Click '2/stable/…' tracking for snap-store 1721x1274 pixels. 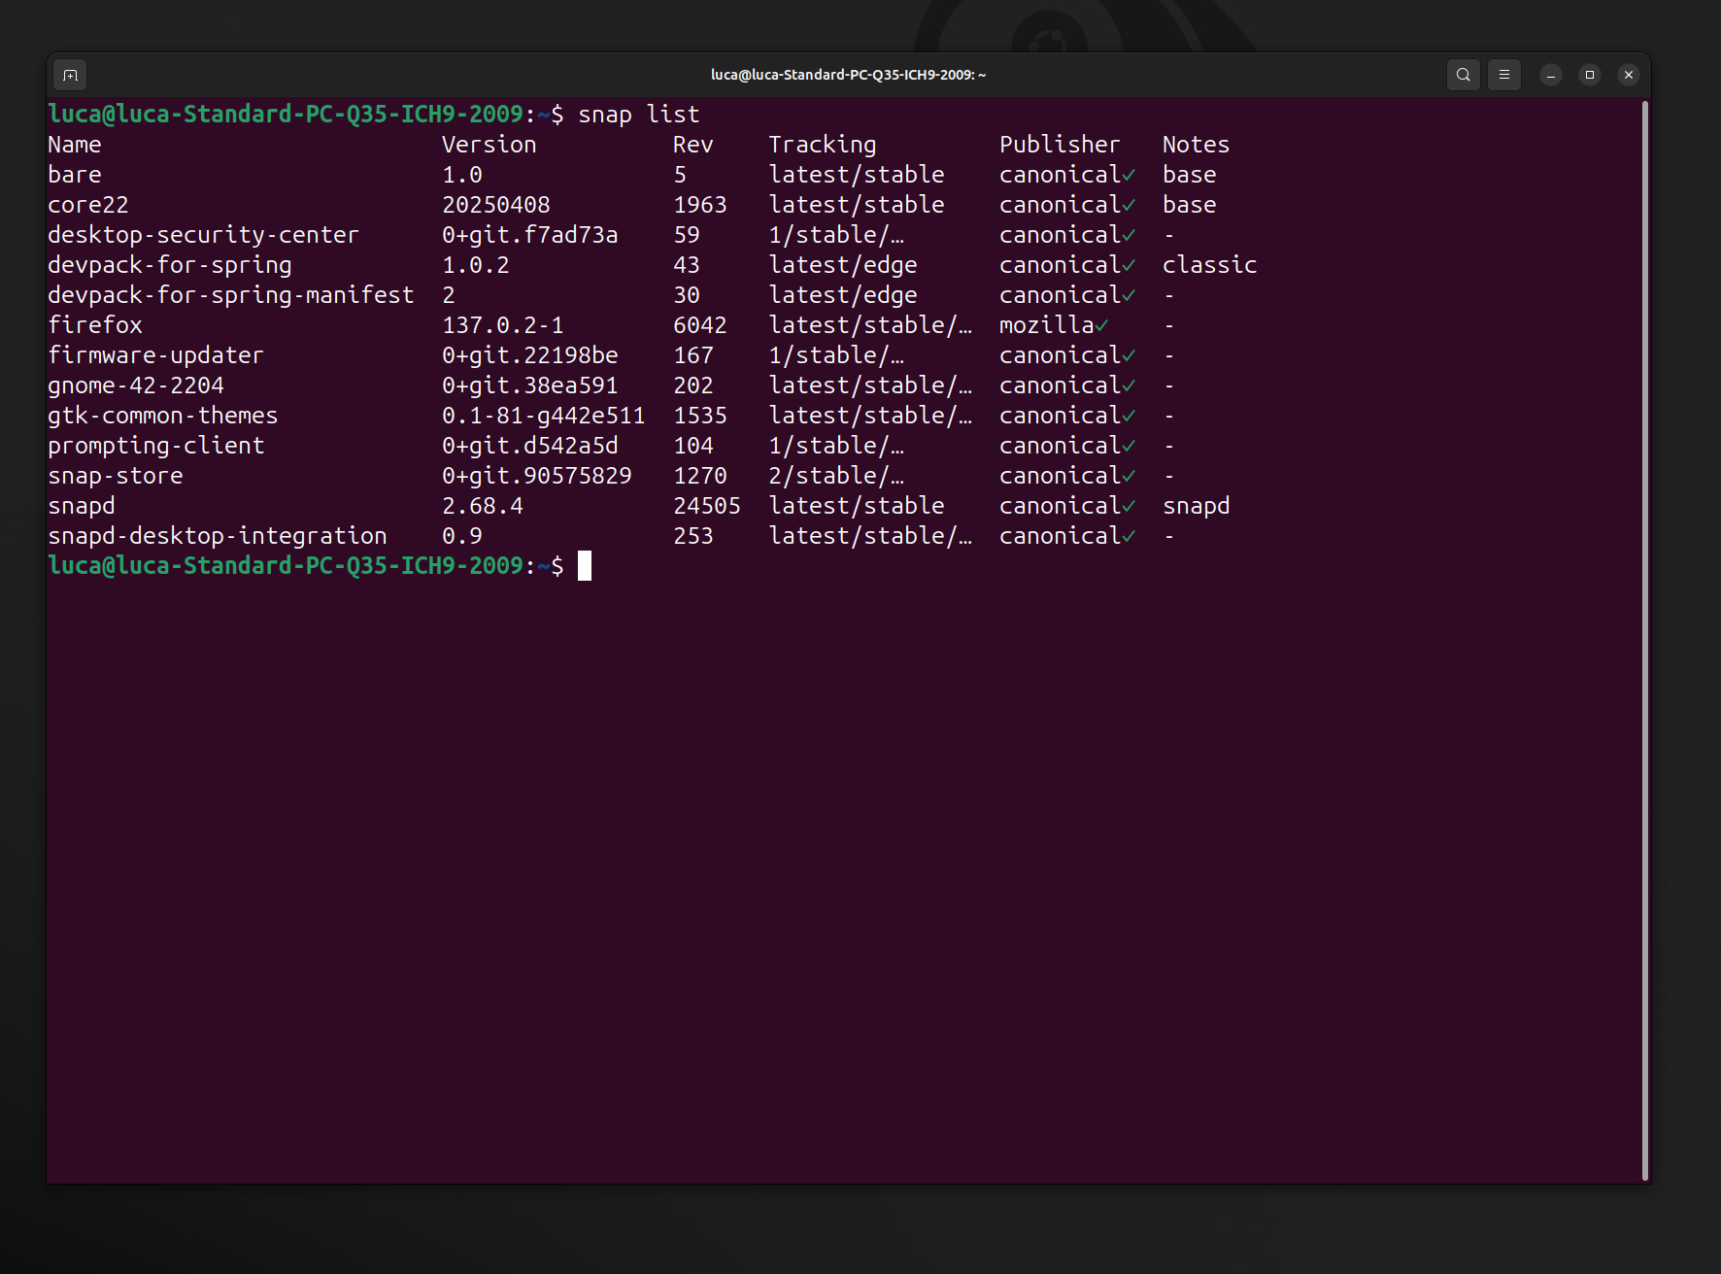pos(836,476)
